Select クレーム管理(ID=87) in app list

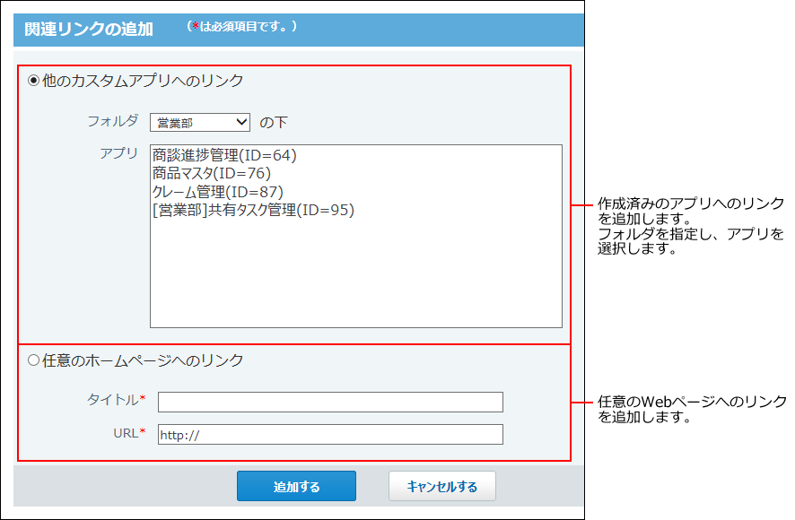click(x=218, y=192)
